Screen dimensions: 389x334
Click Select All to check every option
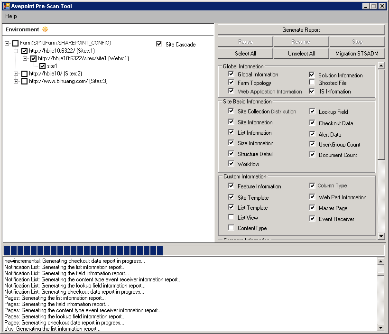pos(245,53)
